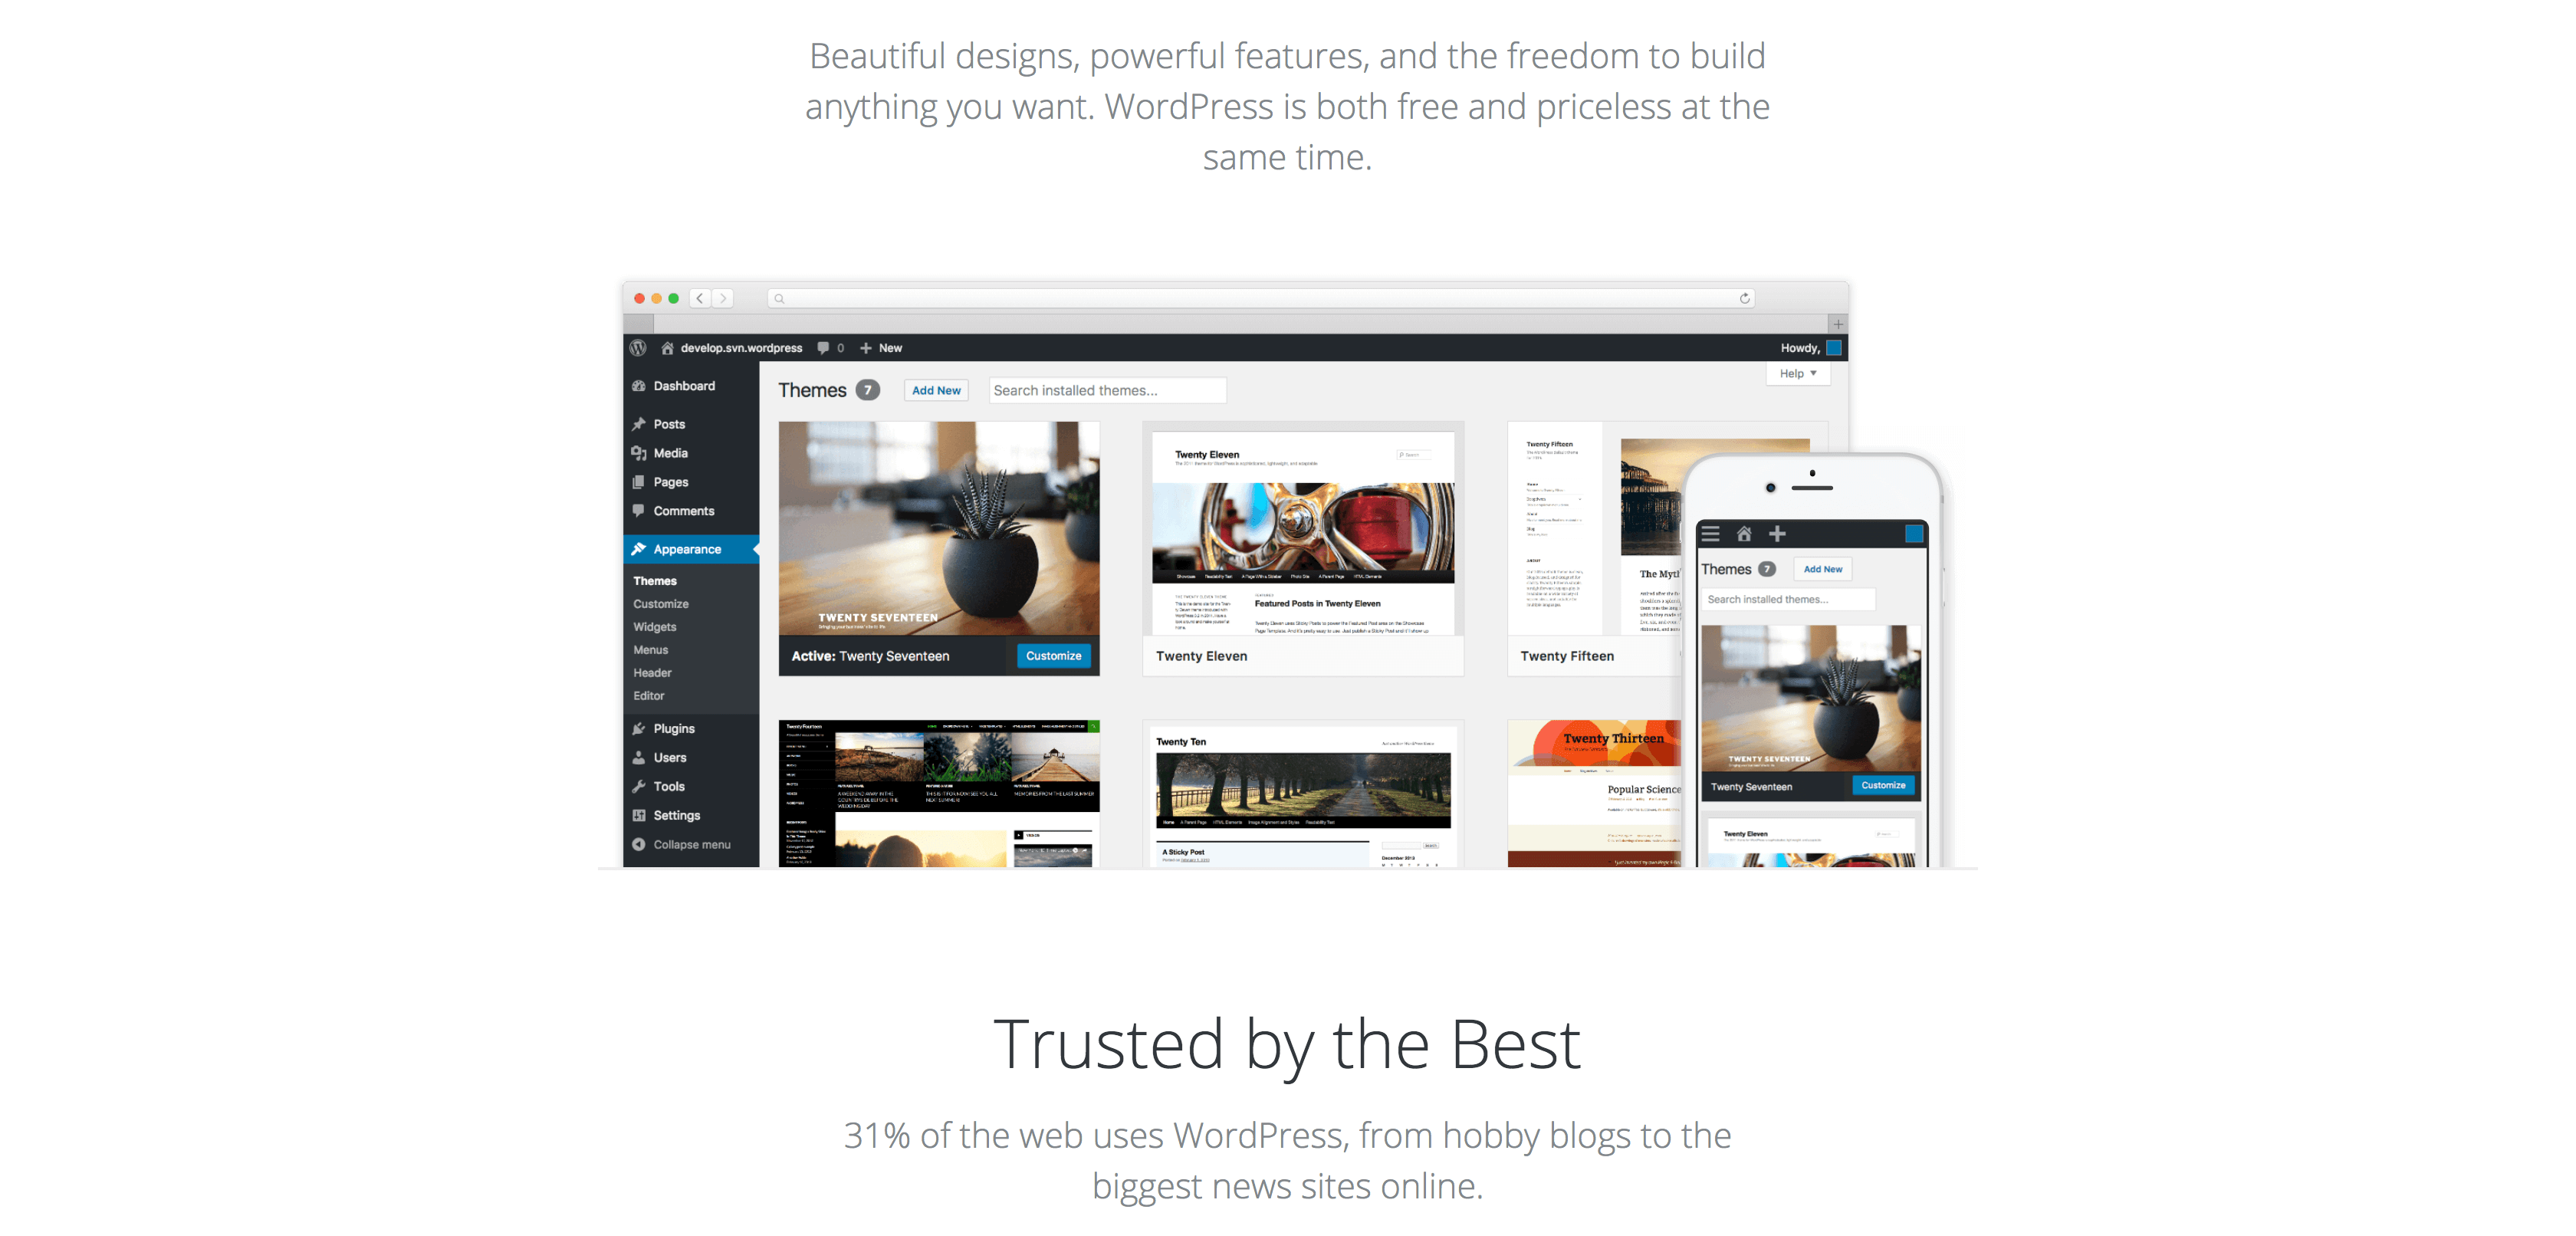Expand the Comments menu section

coord(683,510)
